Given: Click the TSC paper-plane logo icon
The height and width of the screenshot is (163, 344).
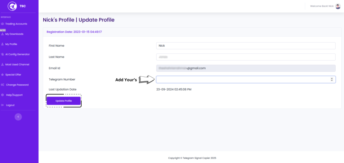Looking at the screenshot, I should (x=12, y=6).
